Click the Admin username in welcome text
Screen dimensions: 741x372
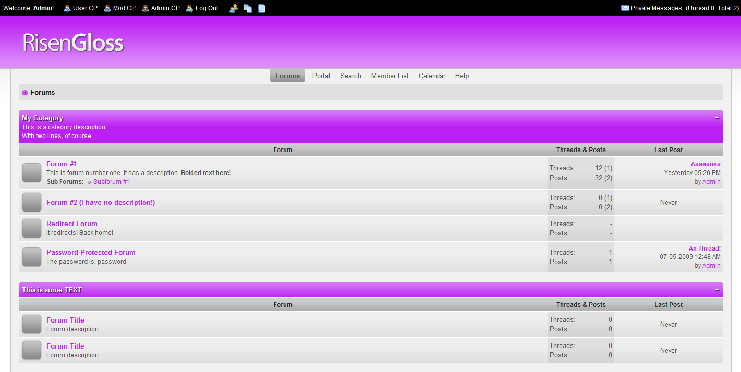click(43, 8)
